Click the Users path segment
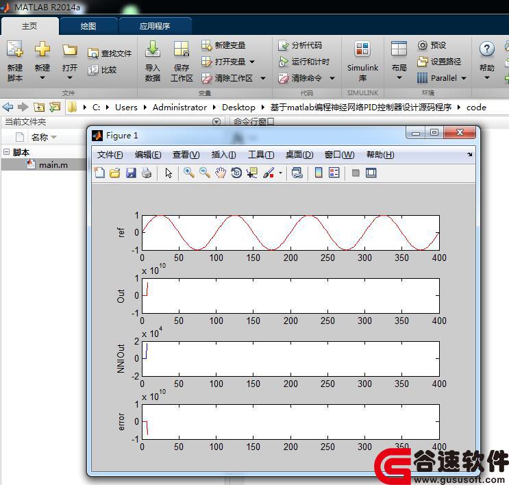 (126, 107)
